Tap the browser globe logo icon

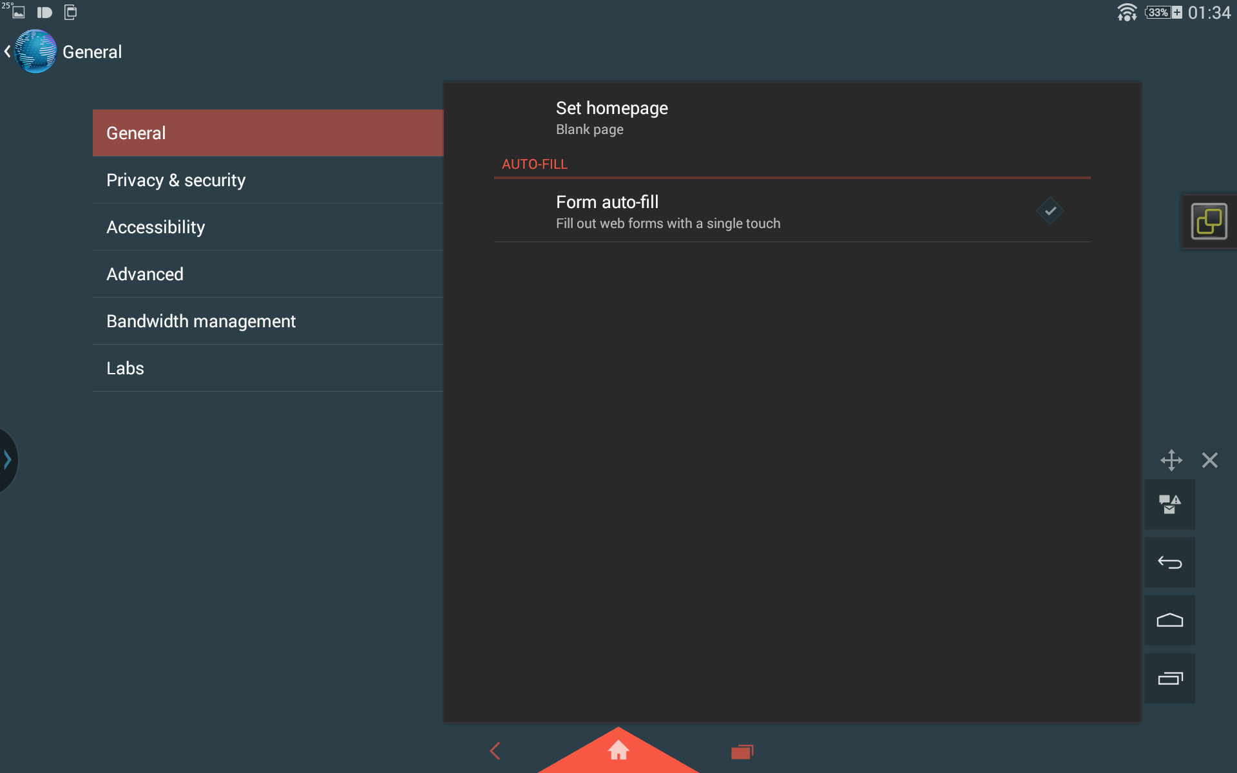click(35, 52)
